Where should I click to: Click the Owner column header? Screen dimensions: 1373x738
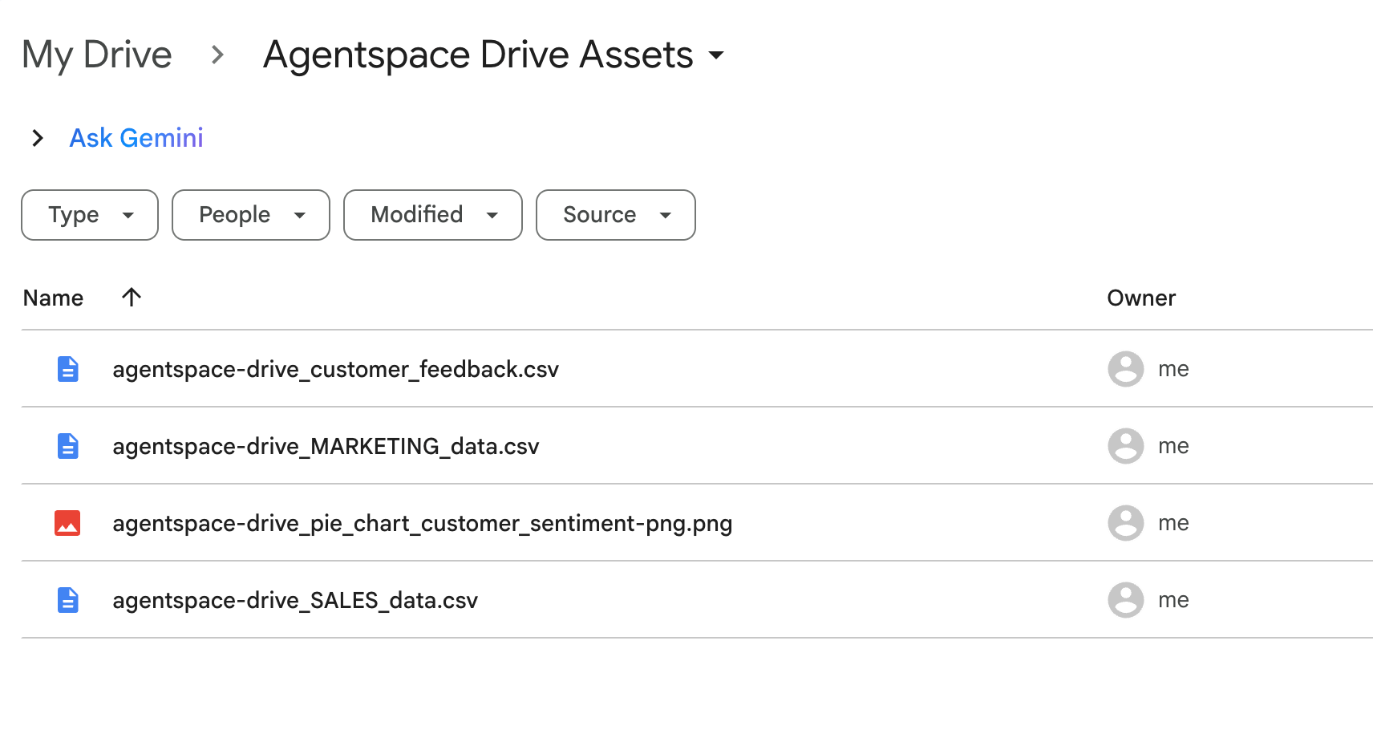point(1141,298)
